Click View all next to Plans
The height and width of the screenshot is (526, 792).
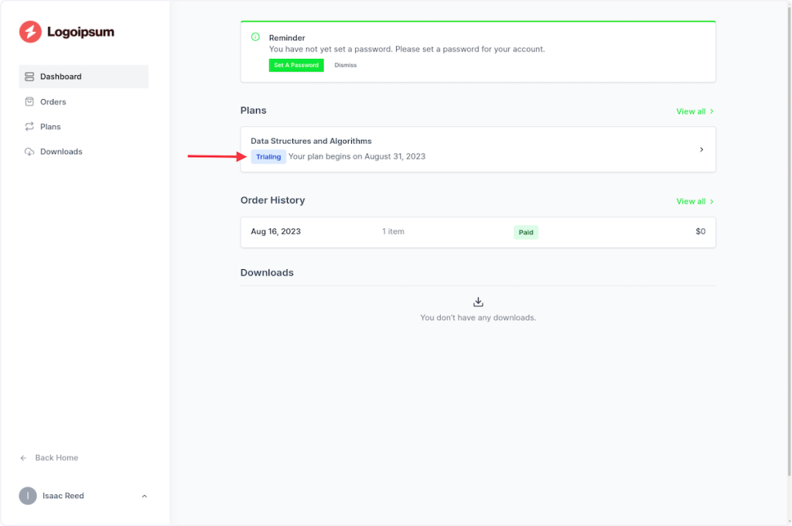(694, 111)
